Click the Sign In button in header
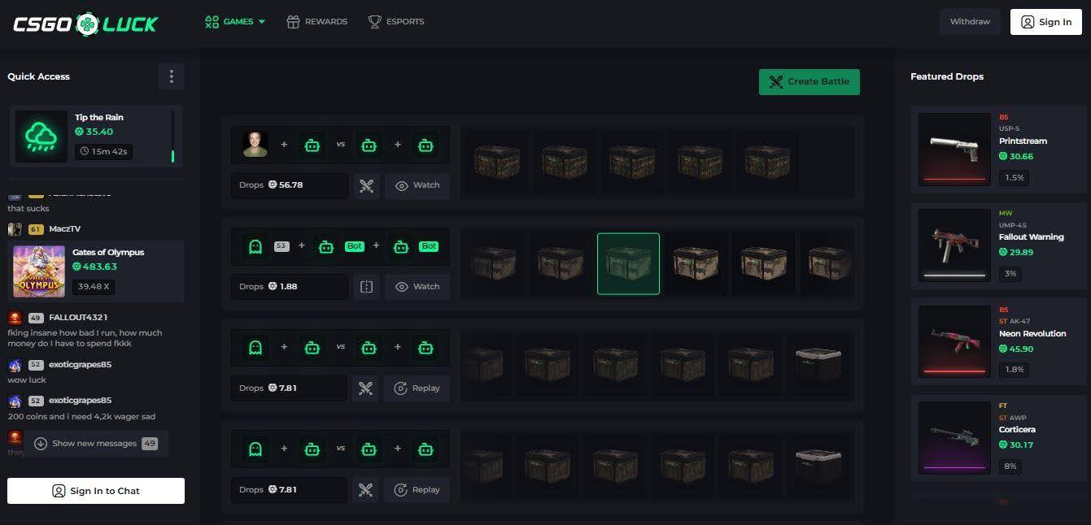 click(x=1045, y=22)
